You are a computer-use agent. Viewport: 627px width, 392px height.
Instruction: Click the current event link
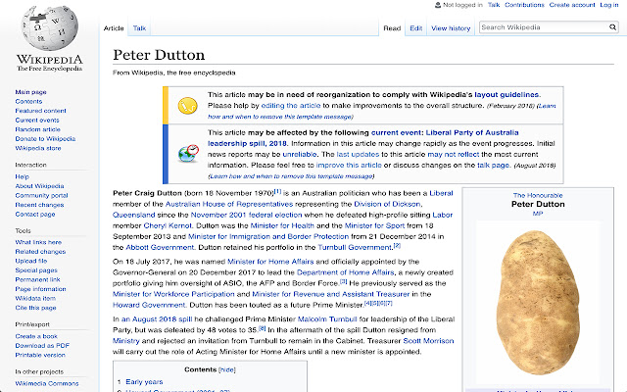pyautogui.click(x=396, y=133)
